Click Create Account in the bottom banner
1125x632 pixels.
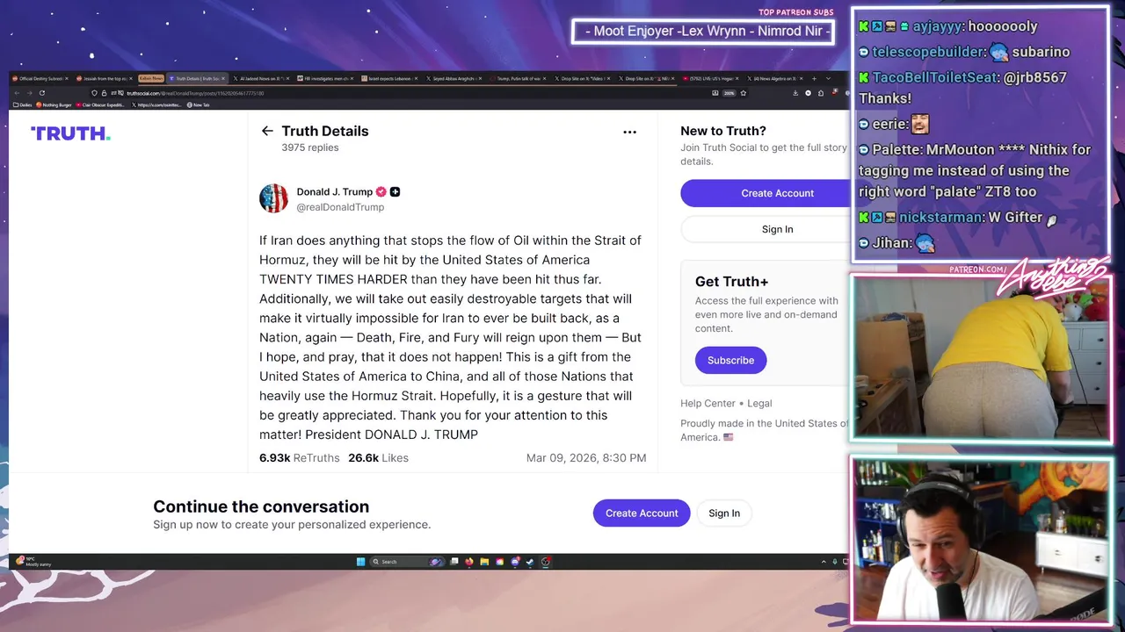click(x=642, y=513)
